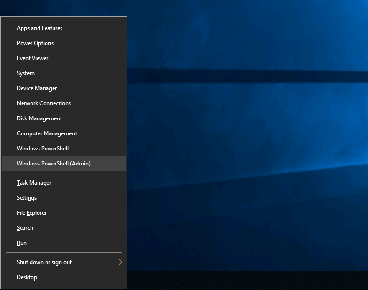Launch Event Viewer

(64, 58)
